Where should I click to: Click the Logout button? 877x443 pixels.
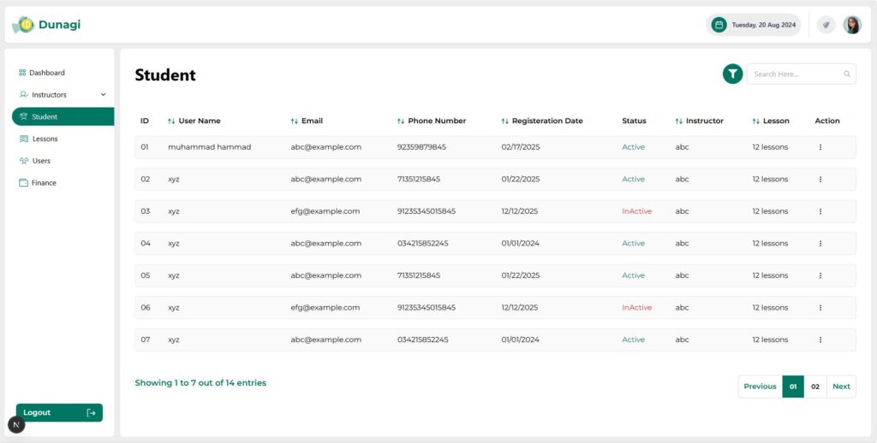coord(59,413)
